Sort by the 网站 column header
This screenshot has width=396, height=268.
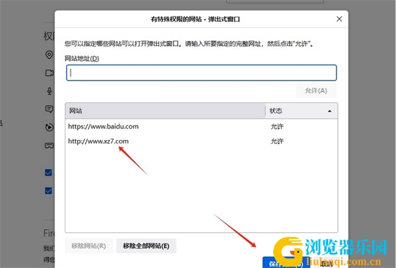(x=165, y=111)
